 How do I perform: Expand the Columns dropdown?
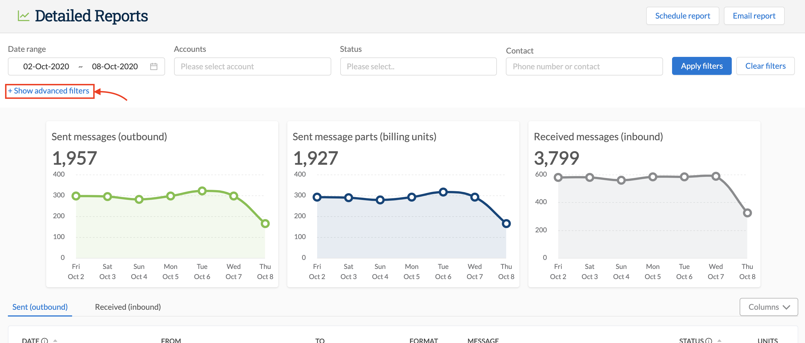pos(768,307)
